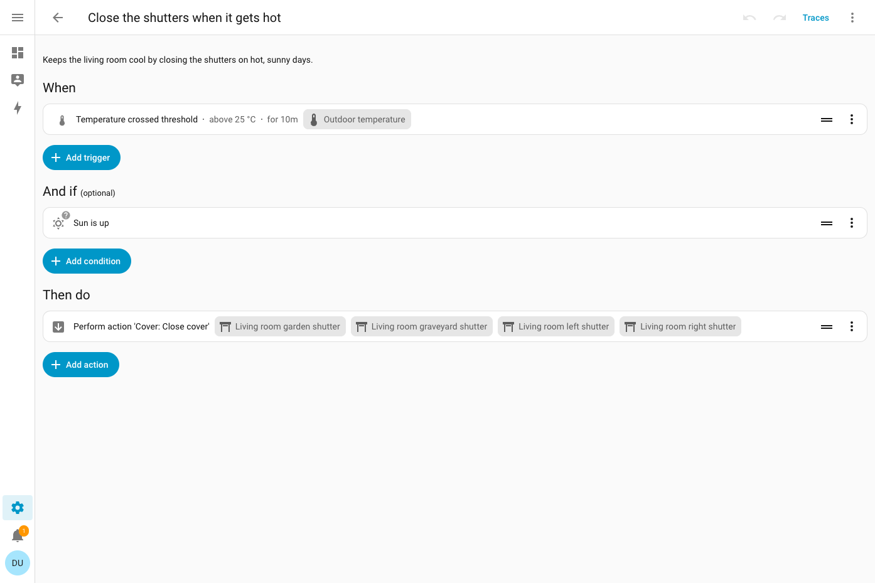The image size is (875, 583).
Task: Open the energy lightning bolt icon
Action: pyautogui.click(x=18, y=108)
